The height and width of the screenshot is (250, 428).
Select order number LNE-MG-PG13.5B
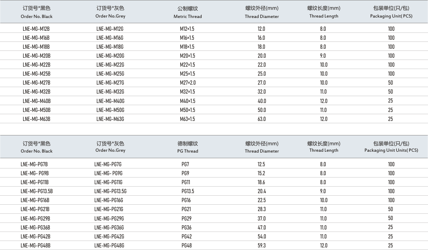(x=36, y=191)
